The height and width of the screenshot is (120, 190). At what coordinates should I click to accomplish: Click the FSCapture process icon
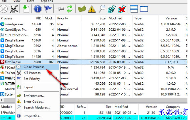pyautogui.click(x=2, y=67)
